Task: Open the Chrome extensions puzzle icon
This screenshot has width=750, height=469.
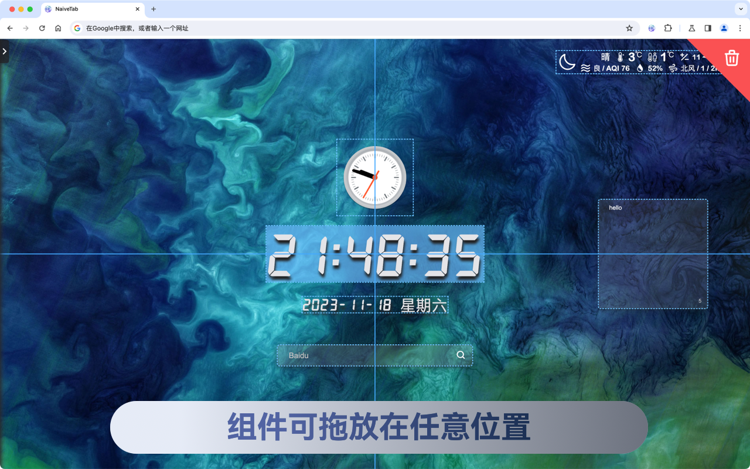Action: pos(667,28)
